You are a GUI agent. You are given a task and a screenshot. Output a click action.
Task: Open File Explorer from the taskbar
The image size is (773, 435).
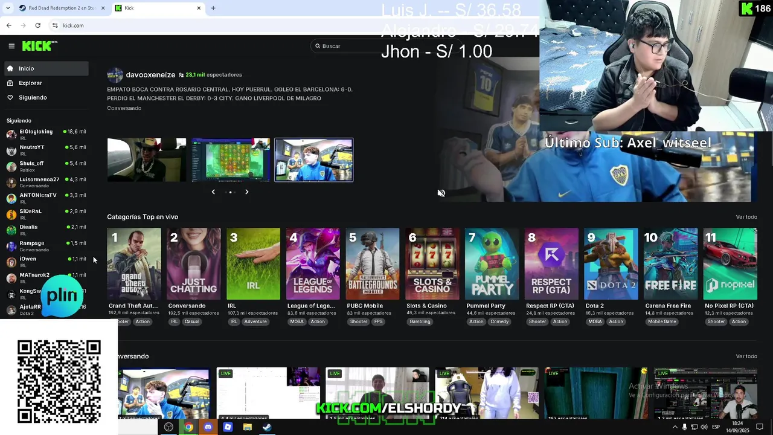point(247,427)
